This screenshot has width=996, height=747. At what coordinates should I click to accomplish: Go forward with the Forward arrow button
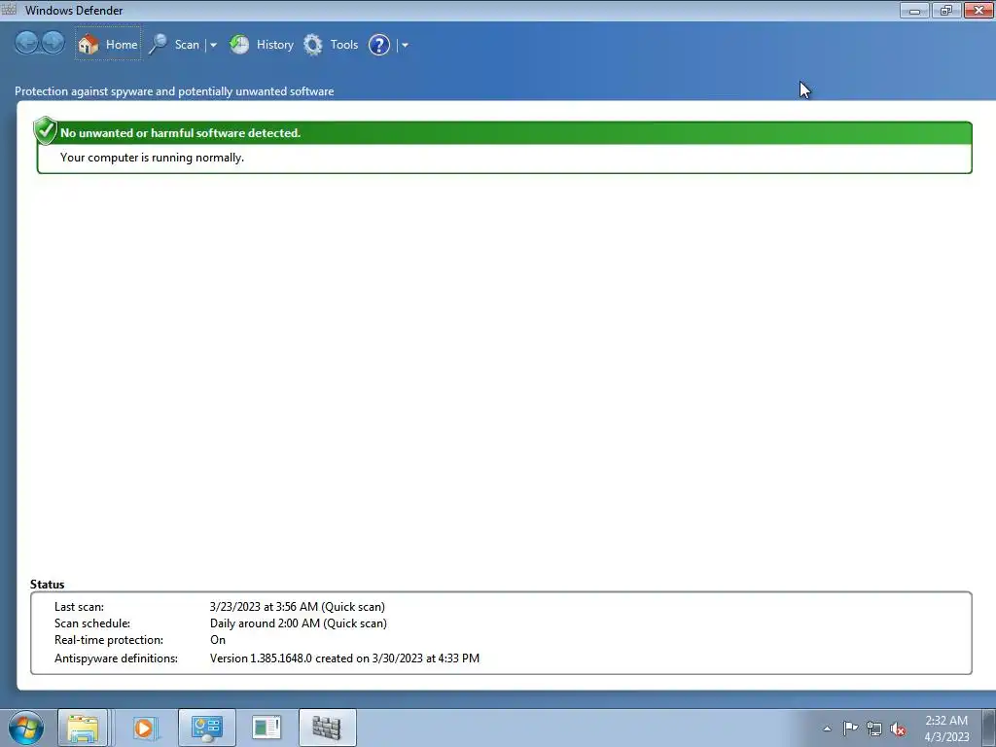click(x=53, y=43)
